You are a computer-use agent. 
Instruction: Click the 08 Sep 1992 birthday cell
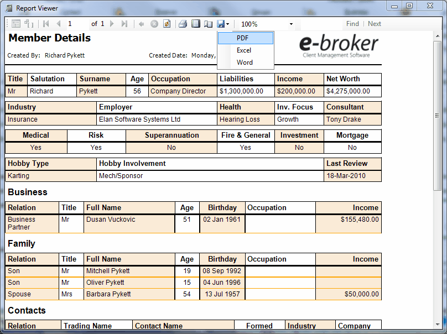click(222, 271)
